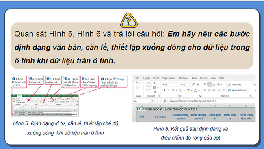Screen dimensions: 264x149
Task: Select Middle Align in the Alignment group
Action: [x=209, y=84]
